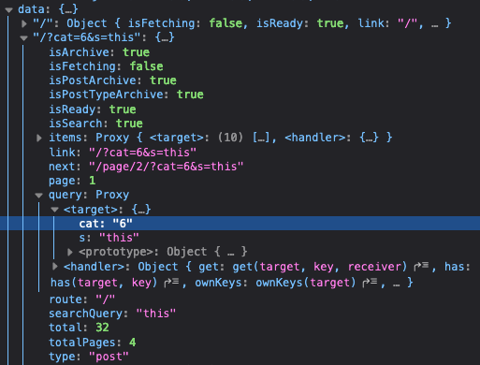Collapse the <target> object arrow
480x365 pixels.
[54, 210]
